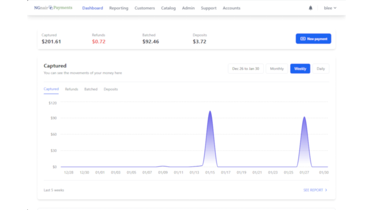The width and height of the screenshot is (373, 210).
Task: Open the blee user account dropdown
Action: coord(330,8)
